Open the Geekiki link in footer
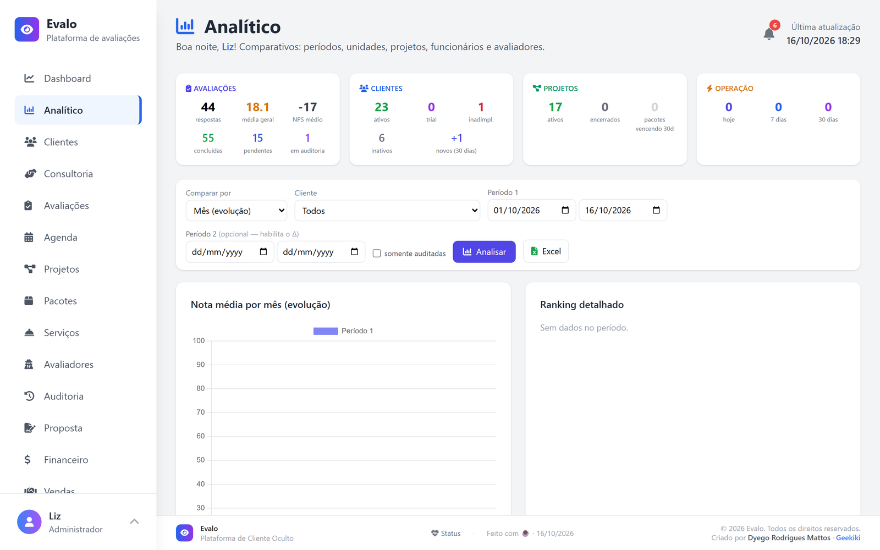880x550 pixels. (x=848, y=538)
